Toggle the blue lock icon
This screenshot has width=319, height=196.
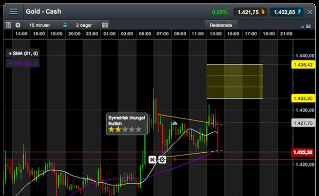tap(65, 25)
